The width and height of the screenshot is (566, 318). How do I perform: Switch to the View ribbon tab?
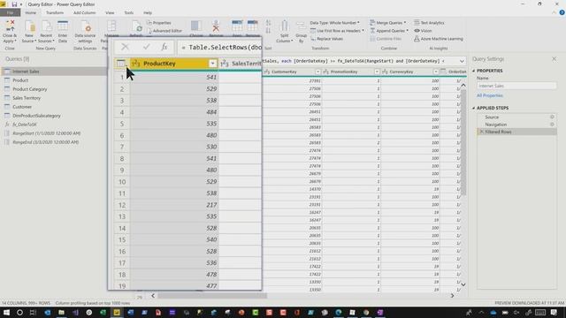click(x=110, y=12)
